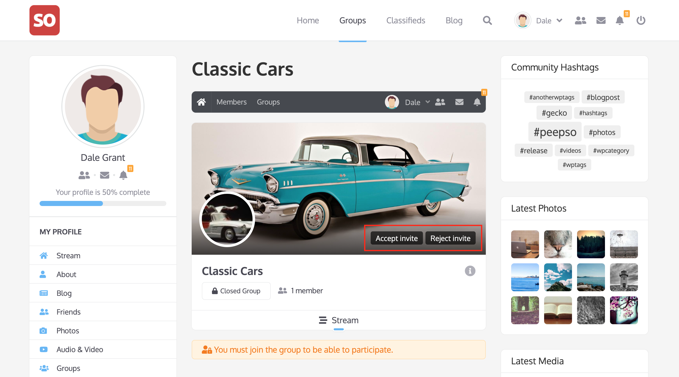
Task: Click the video icon beside Audio & Video
Action: click(x=44, y=349)
